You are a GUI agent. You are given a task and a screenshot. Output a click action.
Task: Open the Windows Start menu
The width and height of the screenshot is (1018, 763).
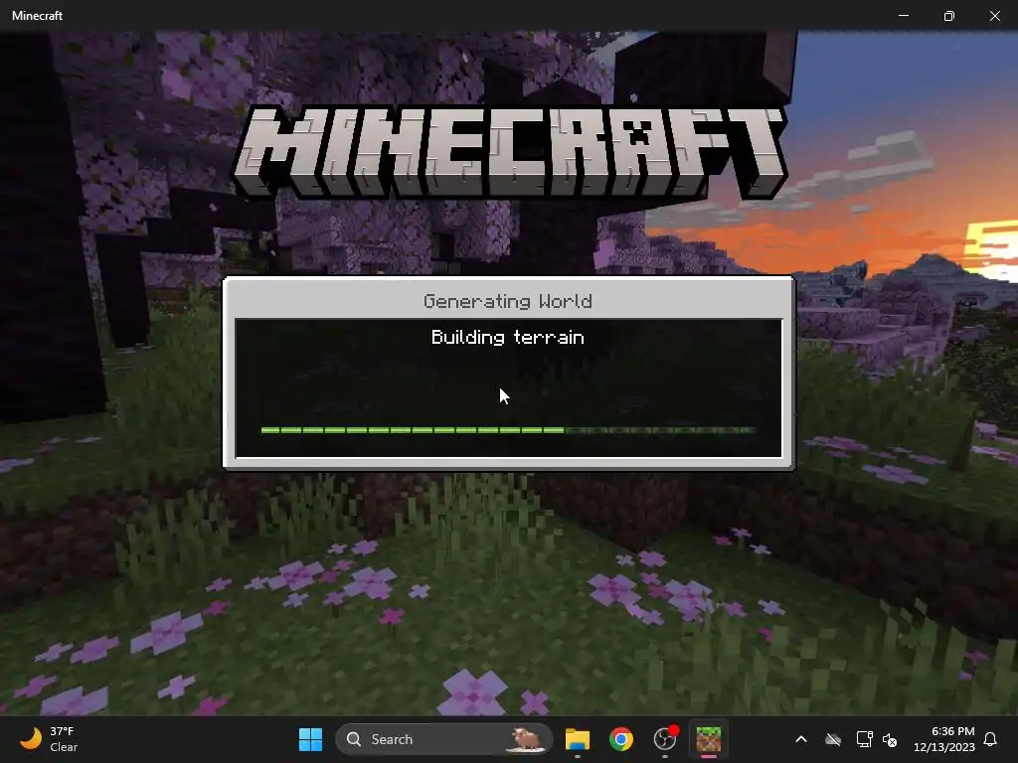[310, 739]
